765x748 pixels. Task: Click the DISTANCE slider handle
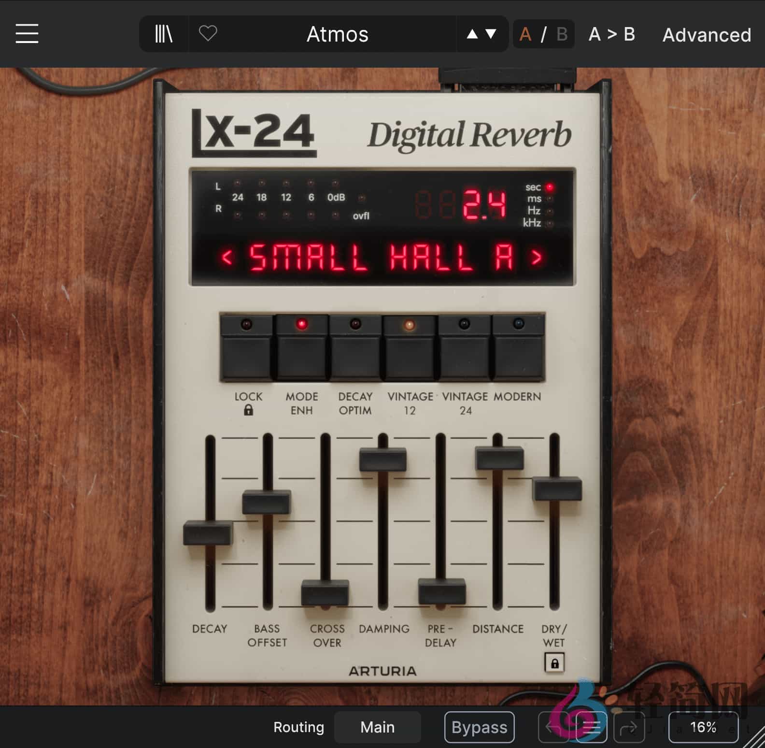point(499,458)
